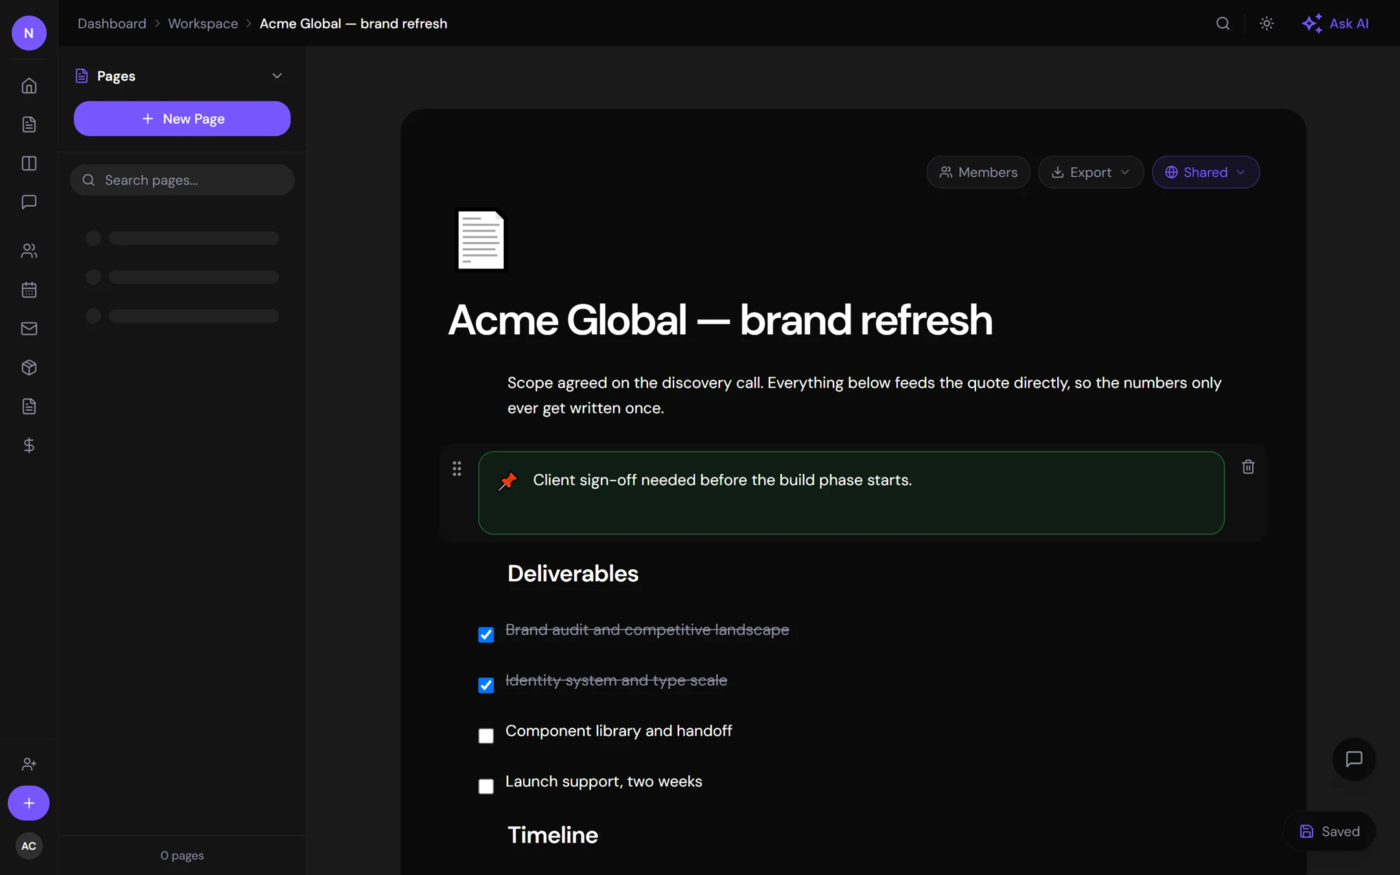Click the search magnifier in top bar

coord(1222,23)
